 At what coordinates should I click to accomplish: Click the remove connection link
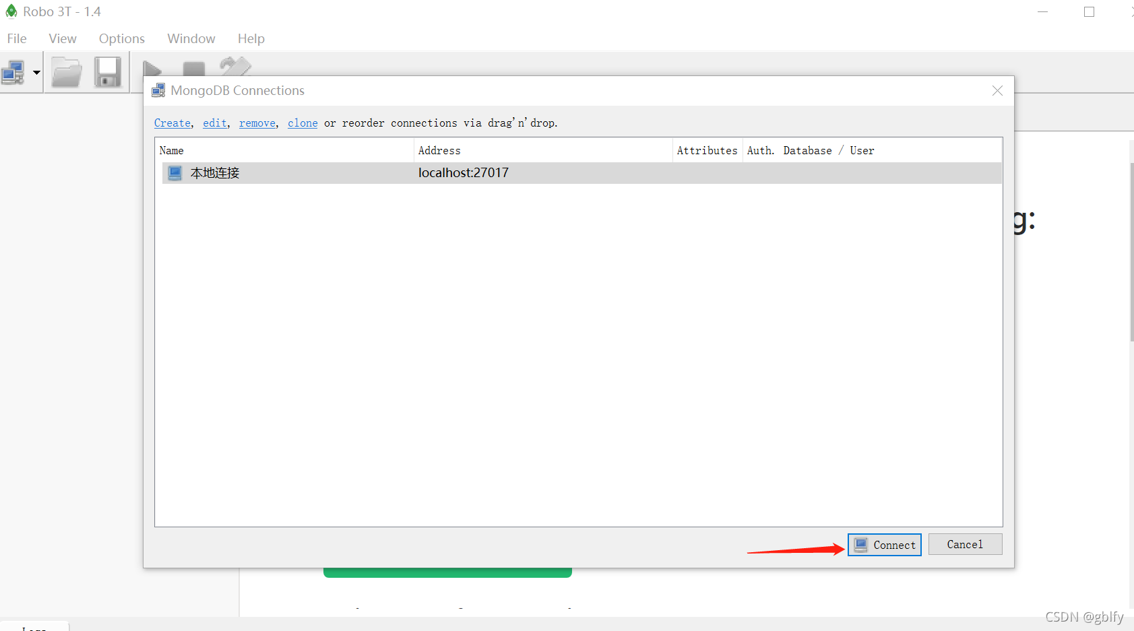click(257, 123)
